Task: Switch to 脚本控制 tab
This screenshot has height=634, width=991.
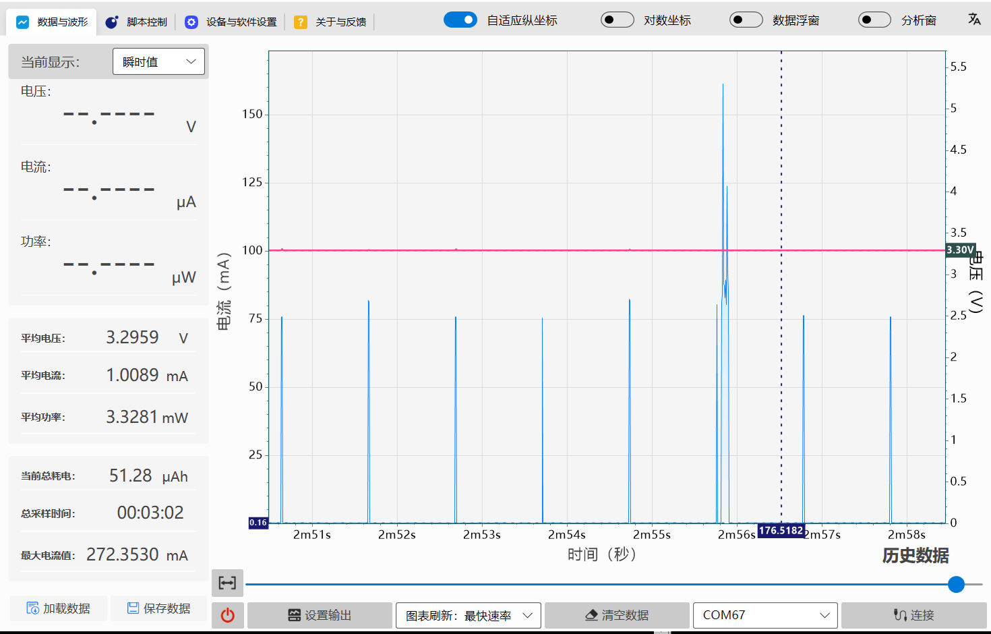Action: coord(136,22)
